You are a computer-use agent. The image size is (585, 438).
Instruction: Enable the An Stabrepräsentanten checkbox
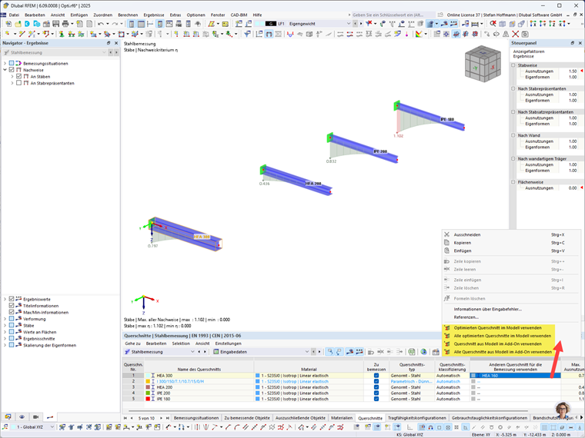point(18,83)
